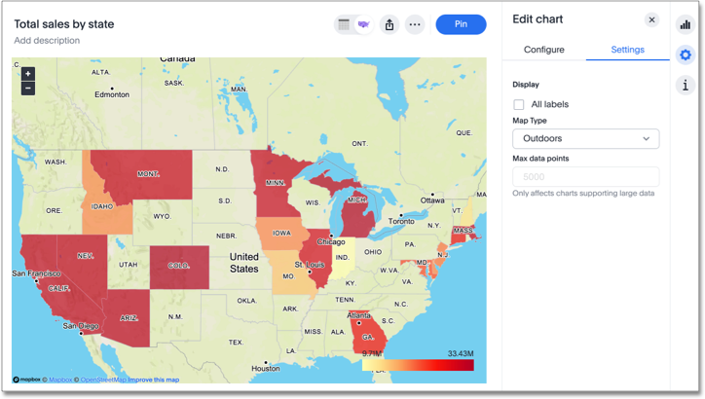Viewport: 705px width, 399px height.
Task: Close the Edit chart panel
Action: (651, 19)
